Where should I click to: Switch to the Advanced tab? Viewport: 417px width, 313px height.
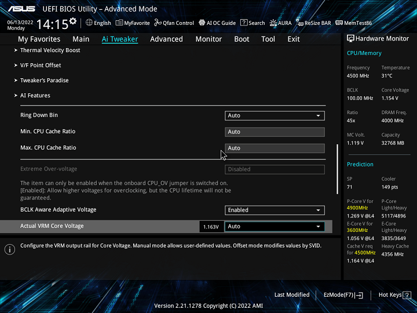(166, 39)
